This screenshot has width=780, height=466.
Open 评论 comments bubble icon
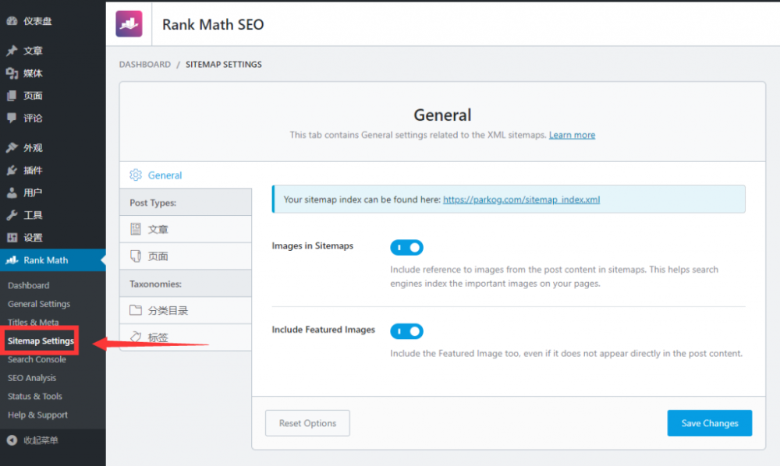click(x=12, y=118)
